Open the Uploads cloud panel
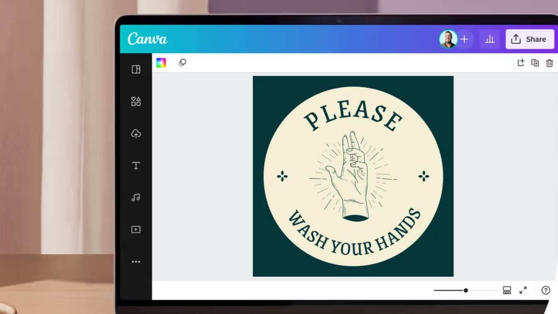The height and width of the screenshot is (314, 558). (x=136, y=134)
